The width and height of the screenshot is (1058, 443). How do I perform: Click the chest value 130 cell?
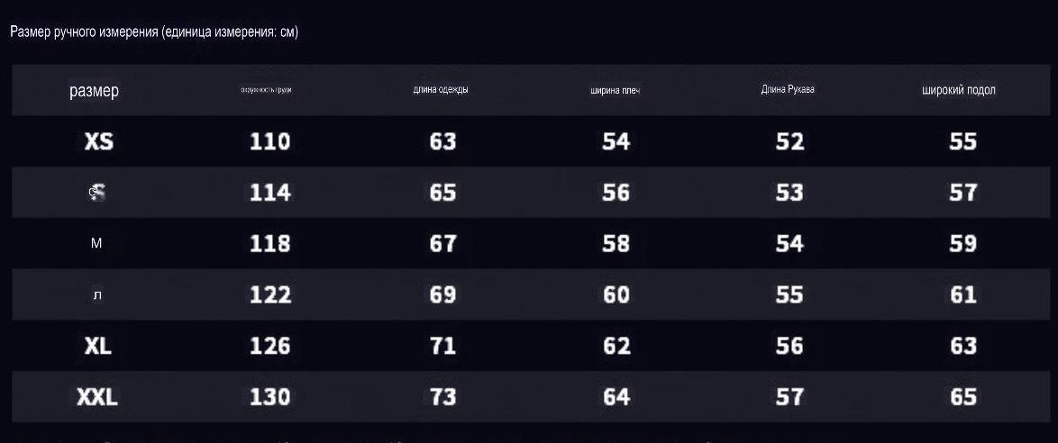coord(269,397)
